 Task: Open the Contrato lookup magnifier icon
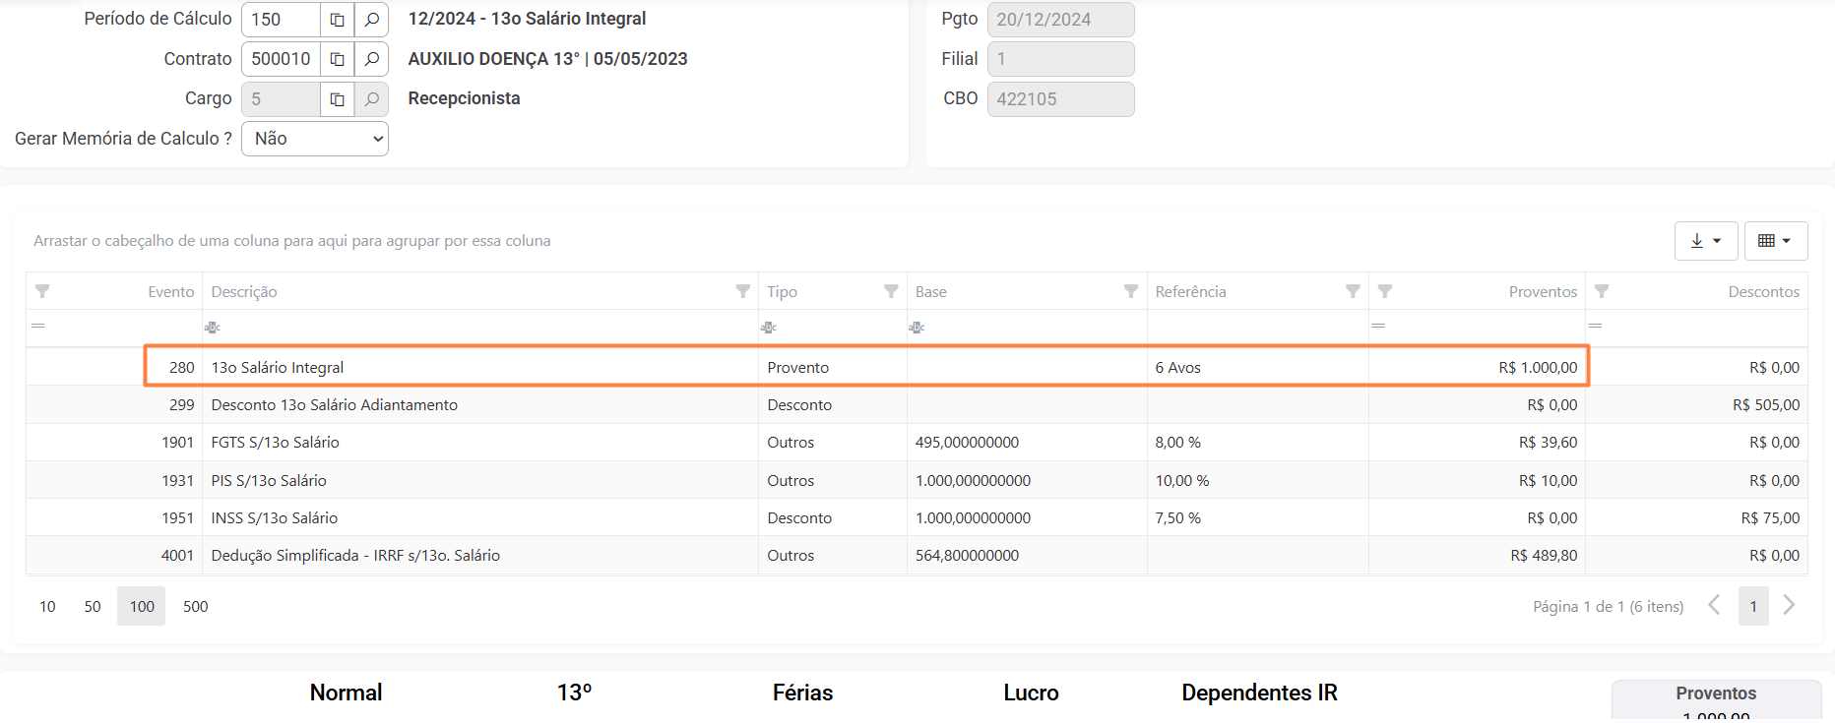(371, 59)
